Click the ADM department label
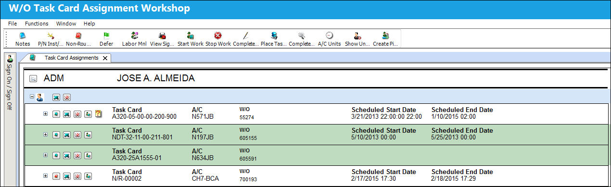Screen dimensions: 611x187 tap(54, 78)
